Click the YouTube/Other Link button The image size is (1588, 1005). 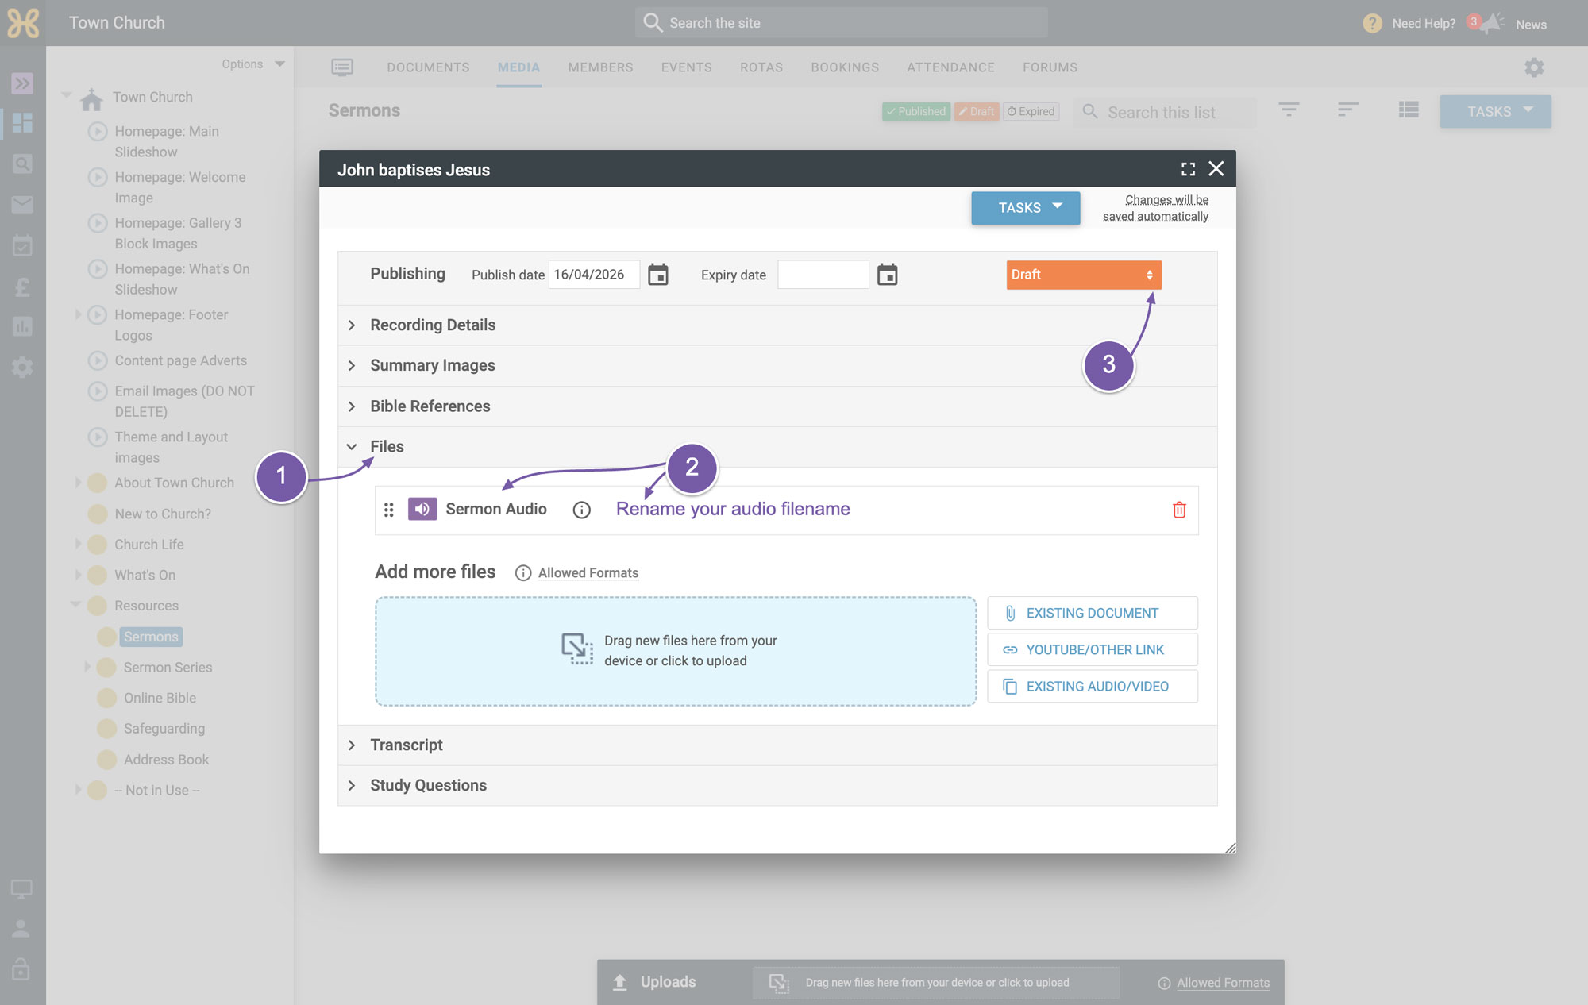(x=1093, y=649)
